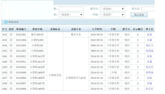165x94 pixels.
Task: Check the box in row 1037
Action: 11,78
